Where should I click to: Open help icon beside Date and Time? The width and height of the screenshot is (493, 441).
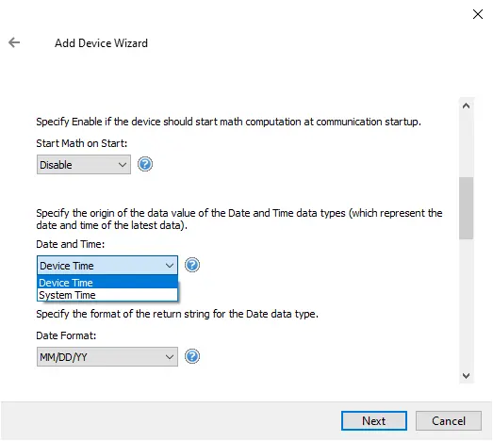pos(191,265)
